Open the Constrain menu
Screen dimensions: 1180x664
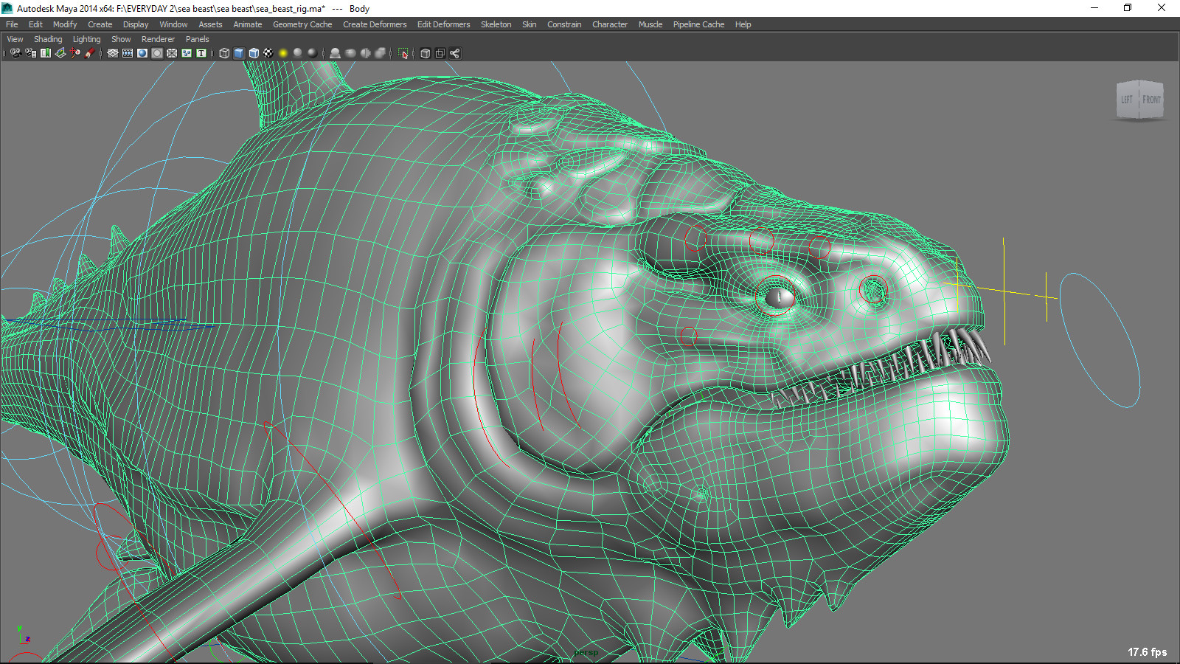click(564, 24)
